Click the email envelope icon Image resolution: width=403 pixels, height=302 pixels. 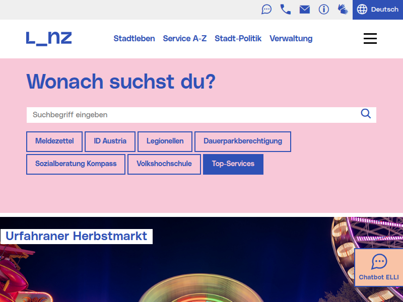pos(305,10)
